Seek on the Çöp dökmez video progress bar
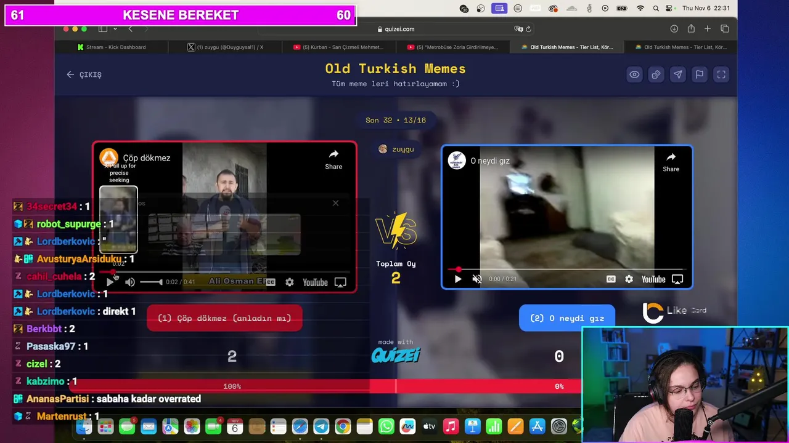 click(224, 271)
